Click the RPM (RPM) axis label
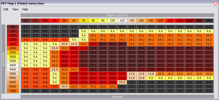 (x=3, y=59)
